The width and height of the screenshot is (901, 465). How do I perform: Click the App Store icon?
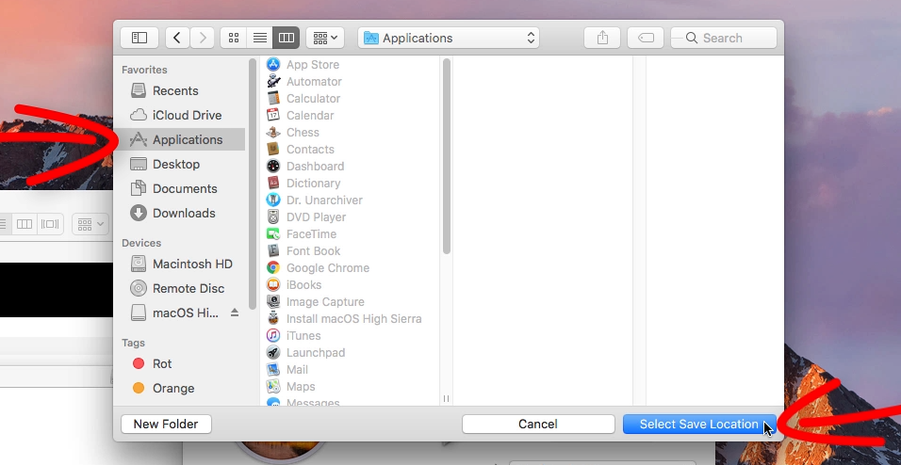coord(273,64)
